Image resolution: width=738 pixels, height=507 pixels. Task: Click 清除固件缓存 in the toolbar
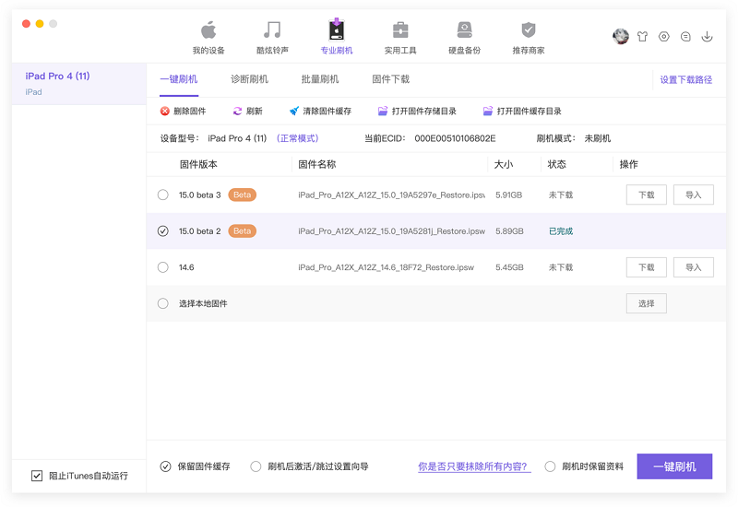point(320,112)
